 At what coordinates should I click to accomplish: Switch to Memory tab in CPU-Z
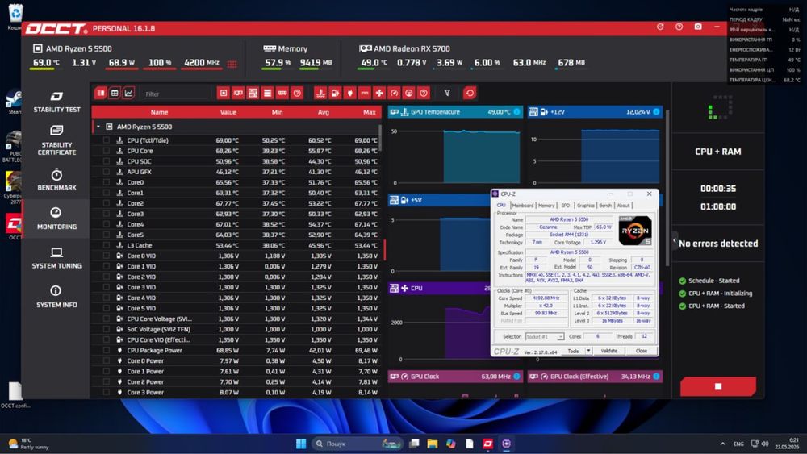546,205
